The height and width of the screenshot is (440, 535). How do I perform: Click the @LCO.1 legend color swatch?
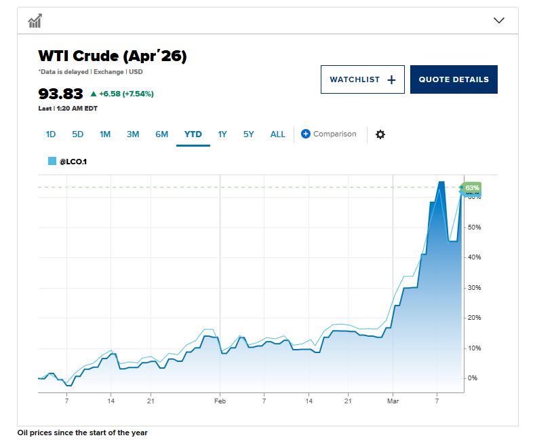pos(52,162)
